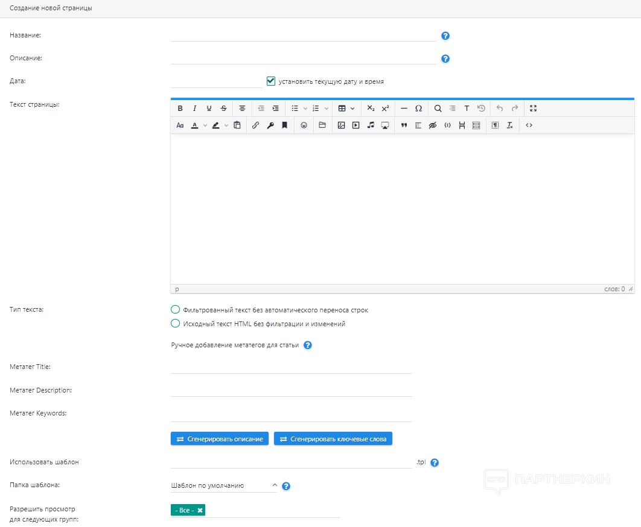Screen dimensions: 641x527
Task: Open the 'Шаблон по умолчанию' folder dropdown
Action: 224,485
